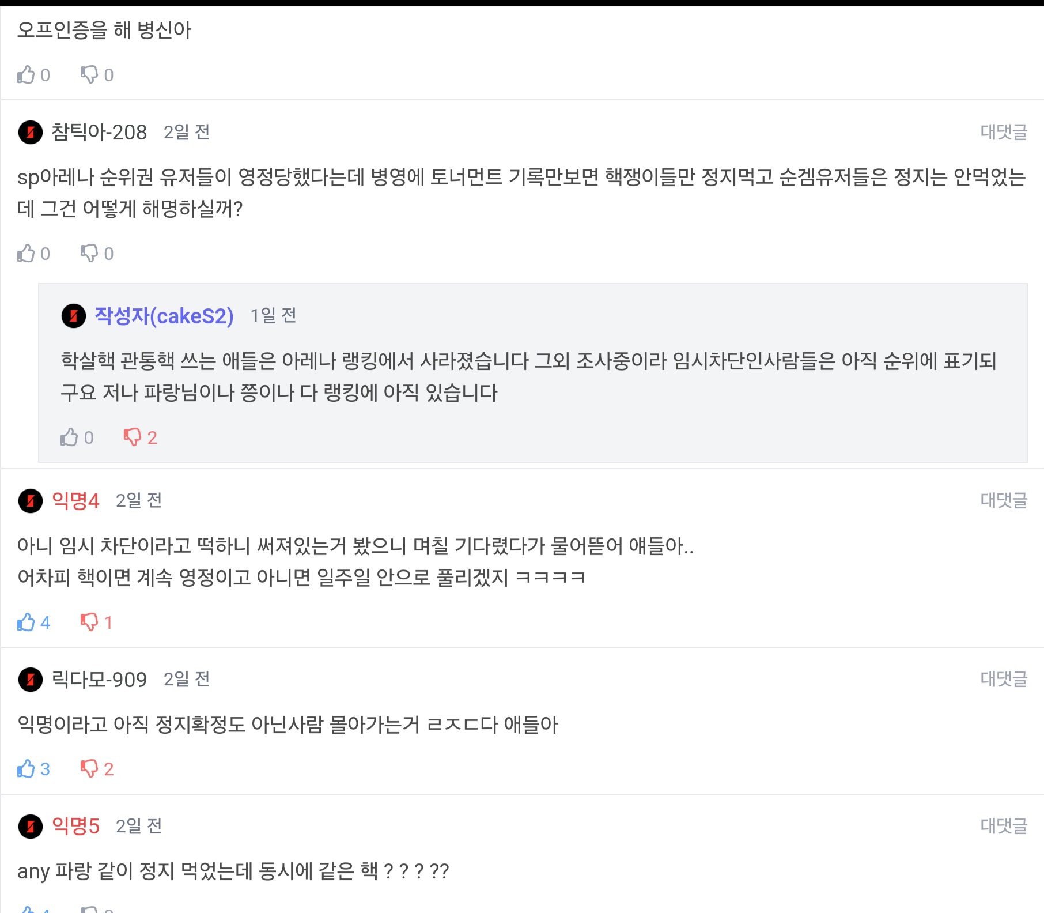Click 릭다모-909 profile avatar
The width and height of the screenshot is (1044, 913).
[31, 680]
